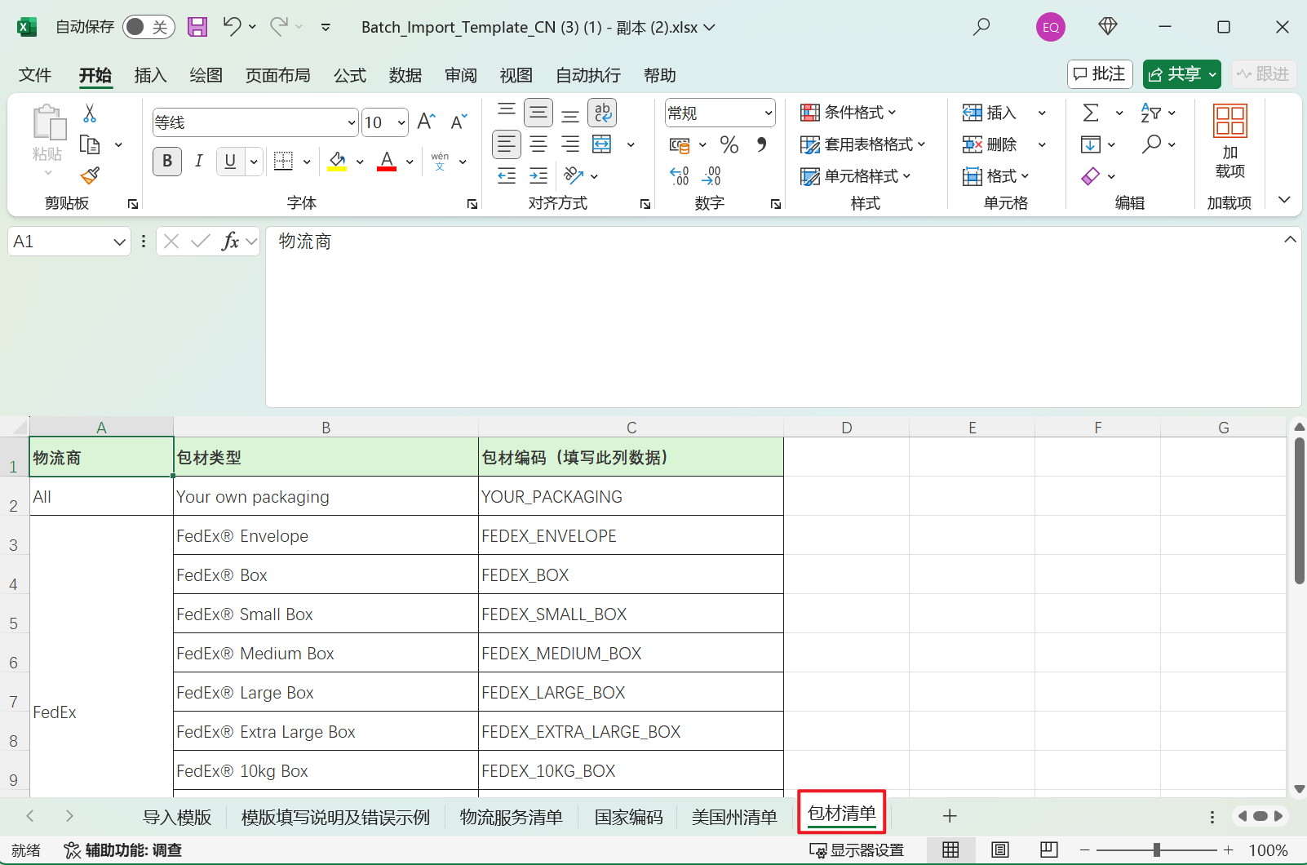Expand the Name Box dropdown arrow
This screenshot has width=1307, height=865.
[119, 242]
